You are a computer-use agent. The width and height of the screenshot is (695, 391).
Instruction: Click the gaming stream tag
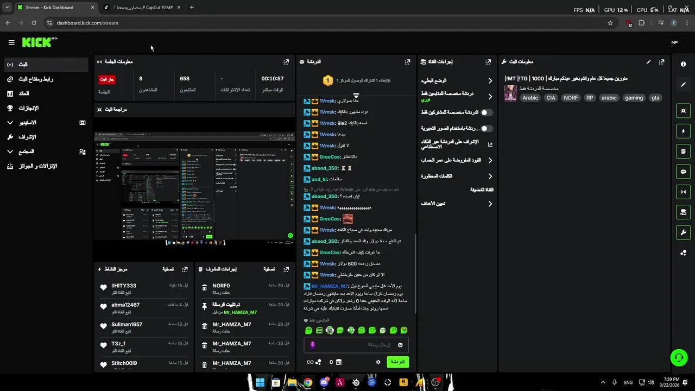click(x=634, y=98)
